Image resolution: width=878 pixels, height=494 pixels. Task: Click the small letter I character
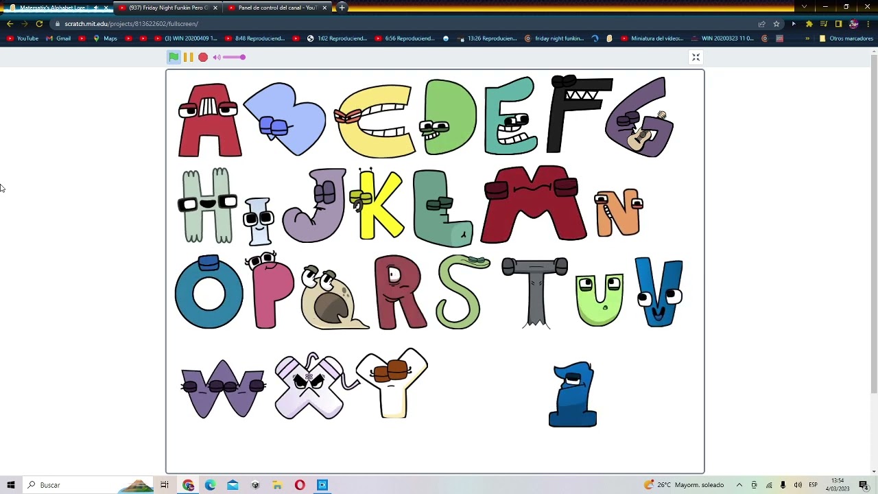[x=259, y=221]
